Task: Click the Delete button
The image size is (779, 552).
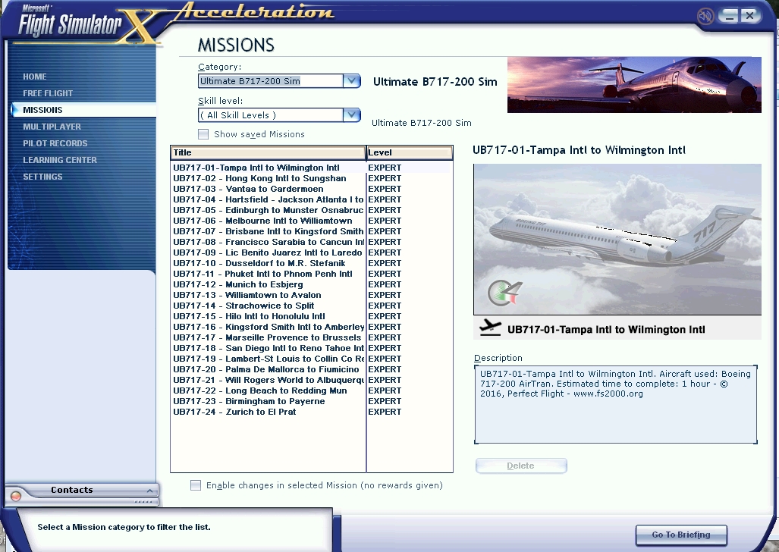Action: (520, 466)
